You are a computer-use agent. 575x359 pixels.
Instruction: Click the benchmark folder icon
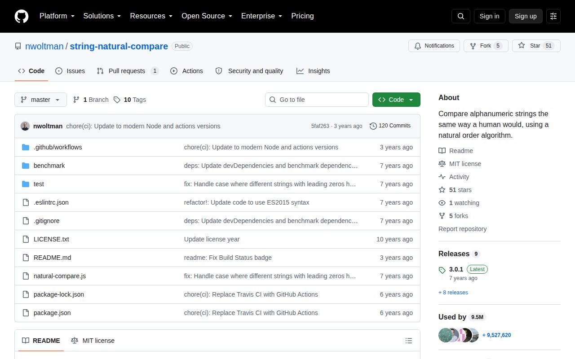[x=26, y=166]
